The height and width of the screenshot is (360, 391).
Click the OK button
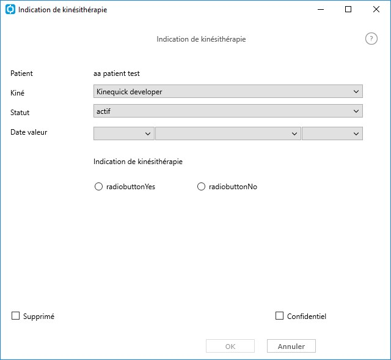pos(230,347)
